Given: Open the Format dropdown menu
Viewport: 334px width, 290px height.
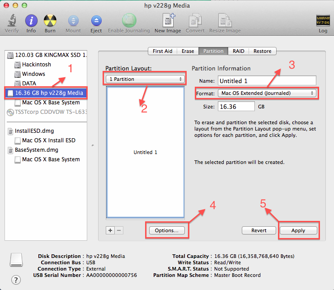Looking at the screenshot, I should [x=267, y=93].
